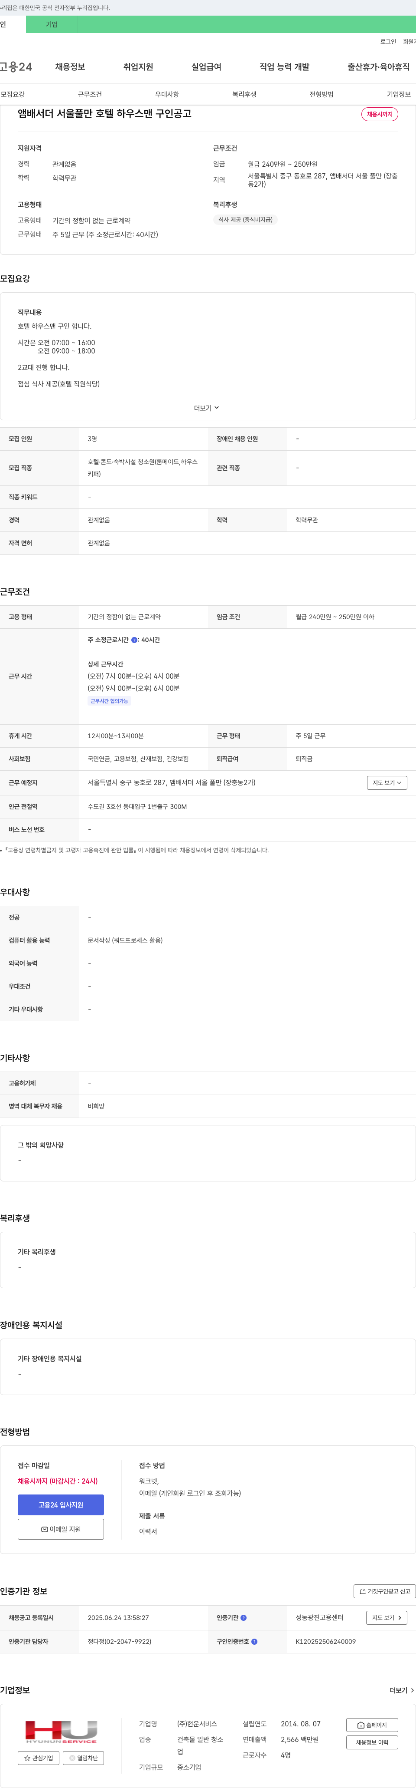416x1788 pixels.
Task: Click the help icon next to 인증기관
Action: point(243,1618)
